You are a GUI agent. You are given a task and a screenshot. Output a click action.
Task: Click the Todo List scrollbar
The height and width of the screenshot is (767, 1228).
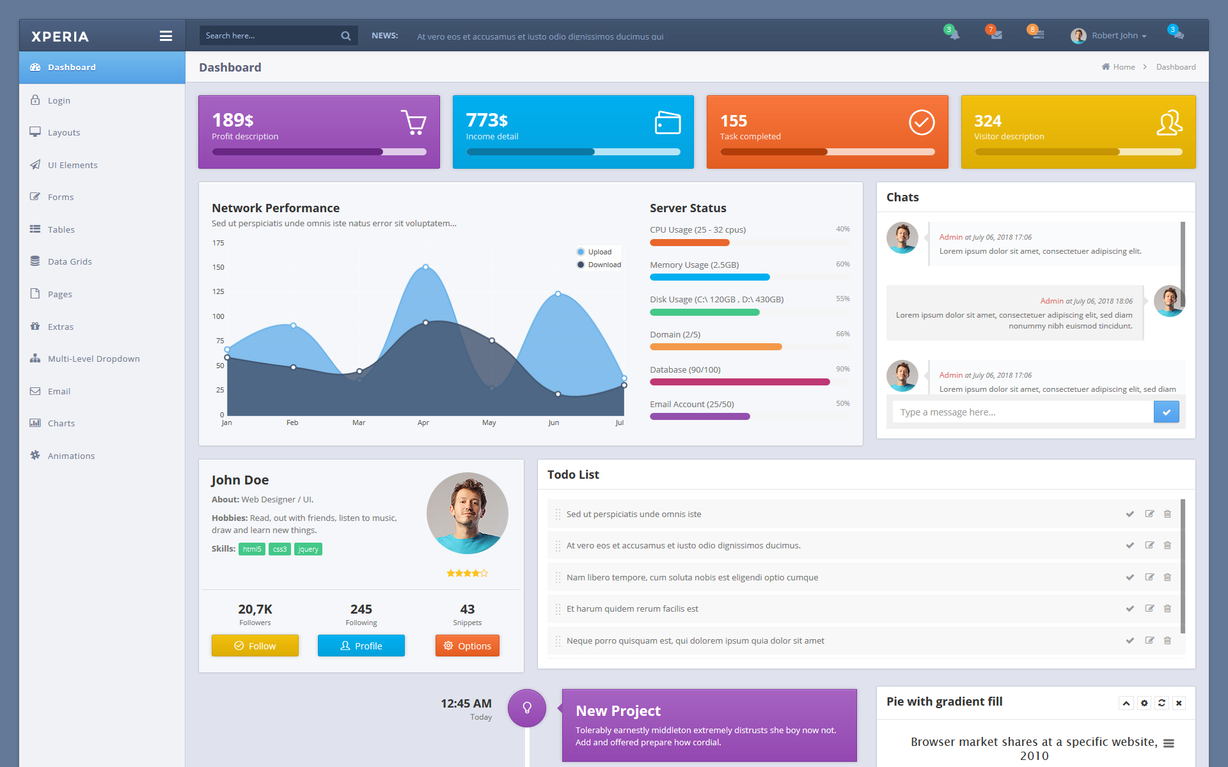click(x=1183, y=566)
